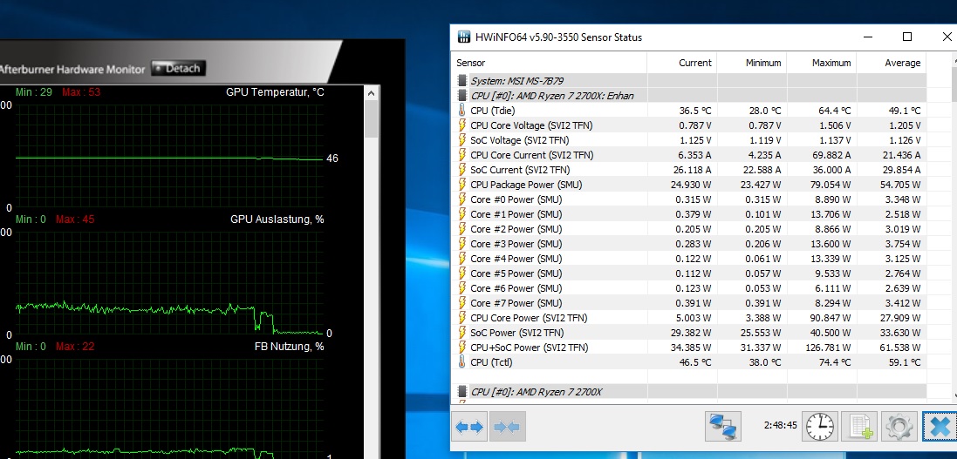
Task: Click the lightning icon of CPU Core Voltage
Action: 462,125
